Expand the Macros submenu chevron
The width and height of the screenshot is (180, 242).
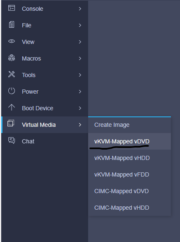(x=80, y=58)
